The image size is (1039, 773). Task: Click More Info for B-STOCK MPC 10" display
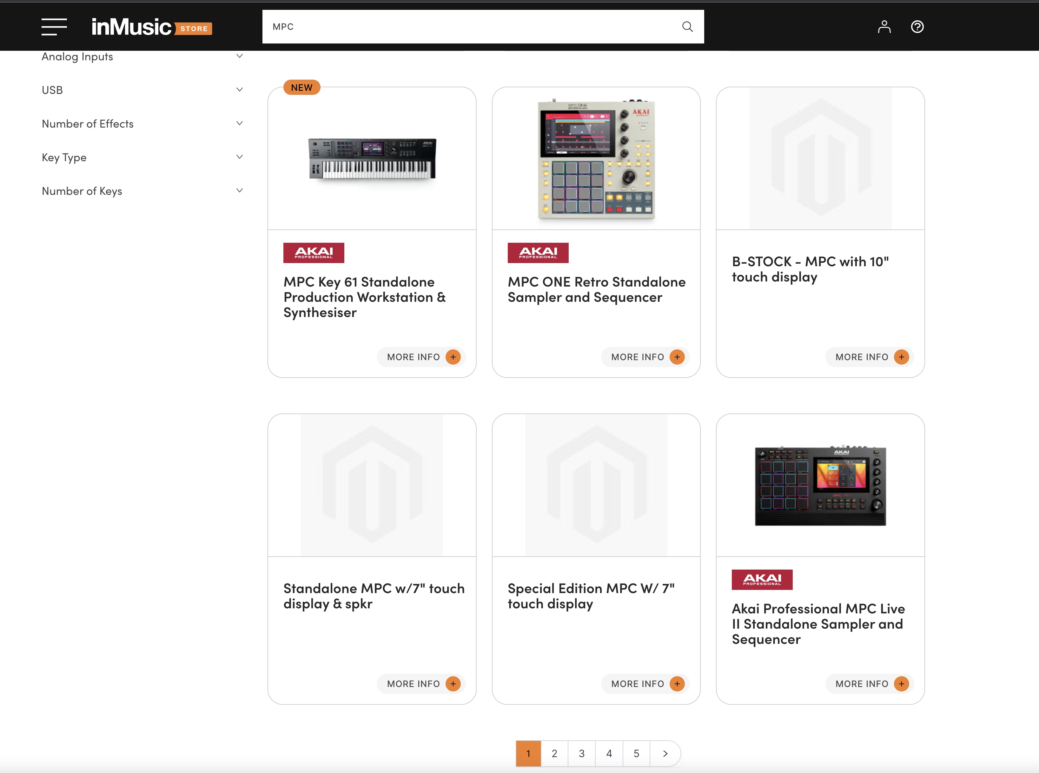coord(862,357)
